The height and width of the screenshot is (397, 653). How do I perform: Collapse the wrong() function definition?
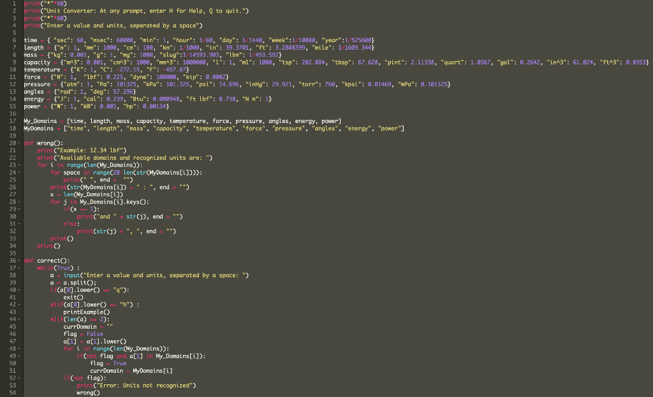tap(19, 143)
